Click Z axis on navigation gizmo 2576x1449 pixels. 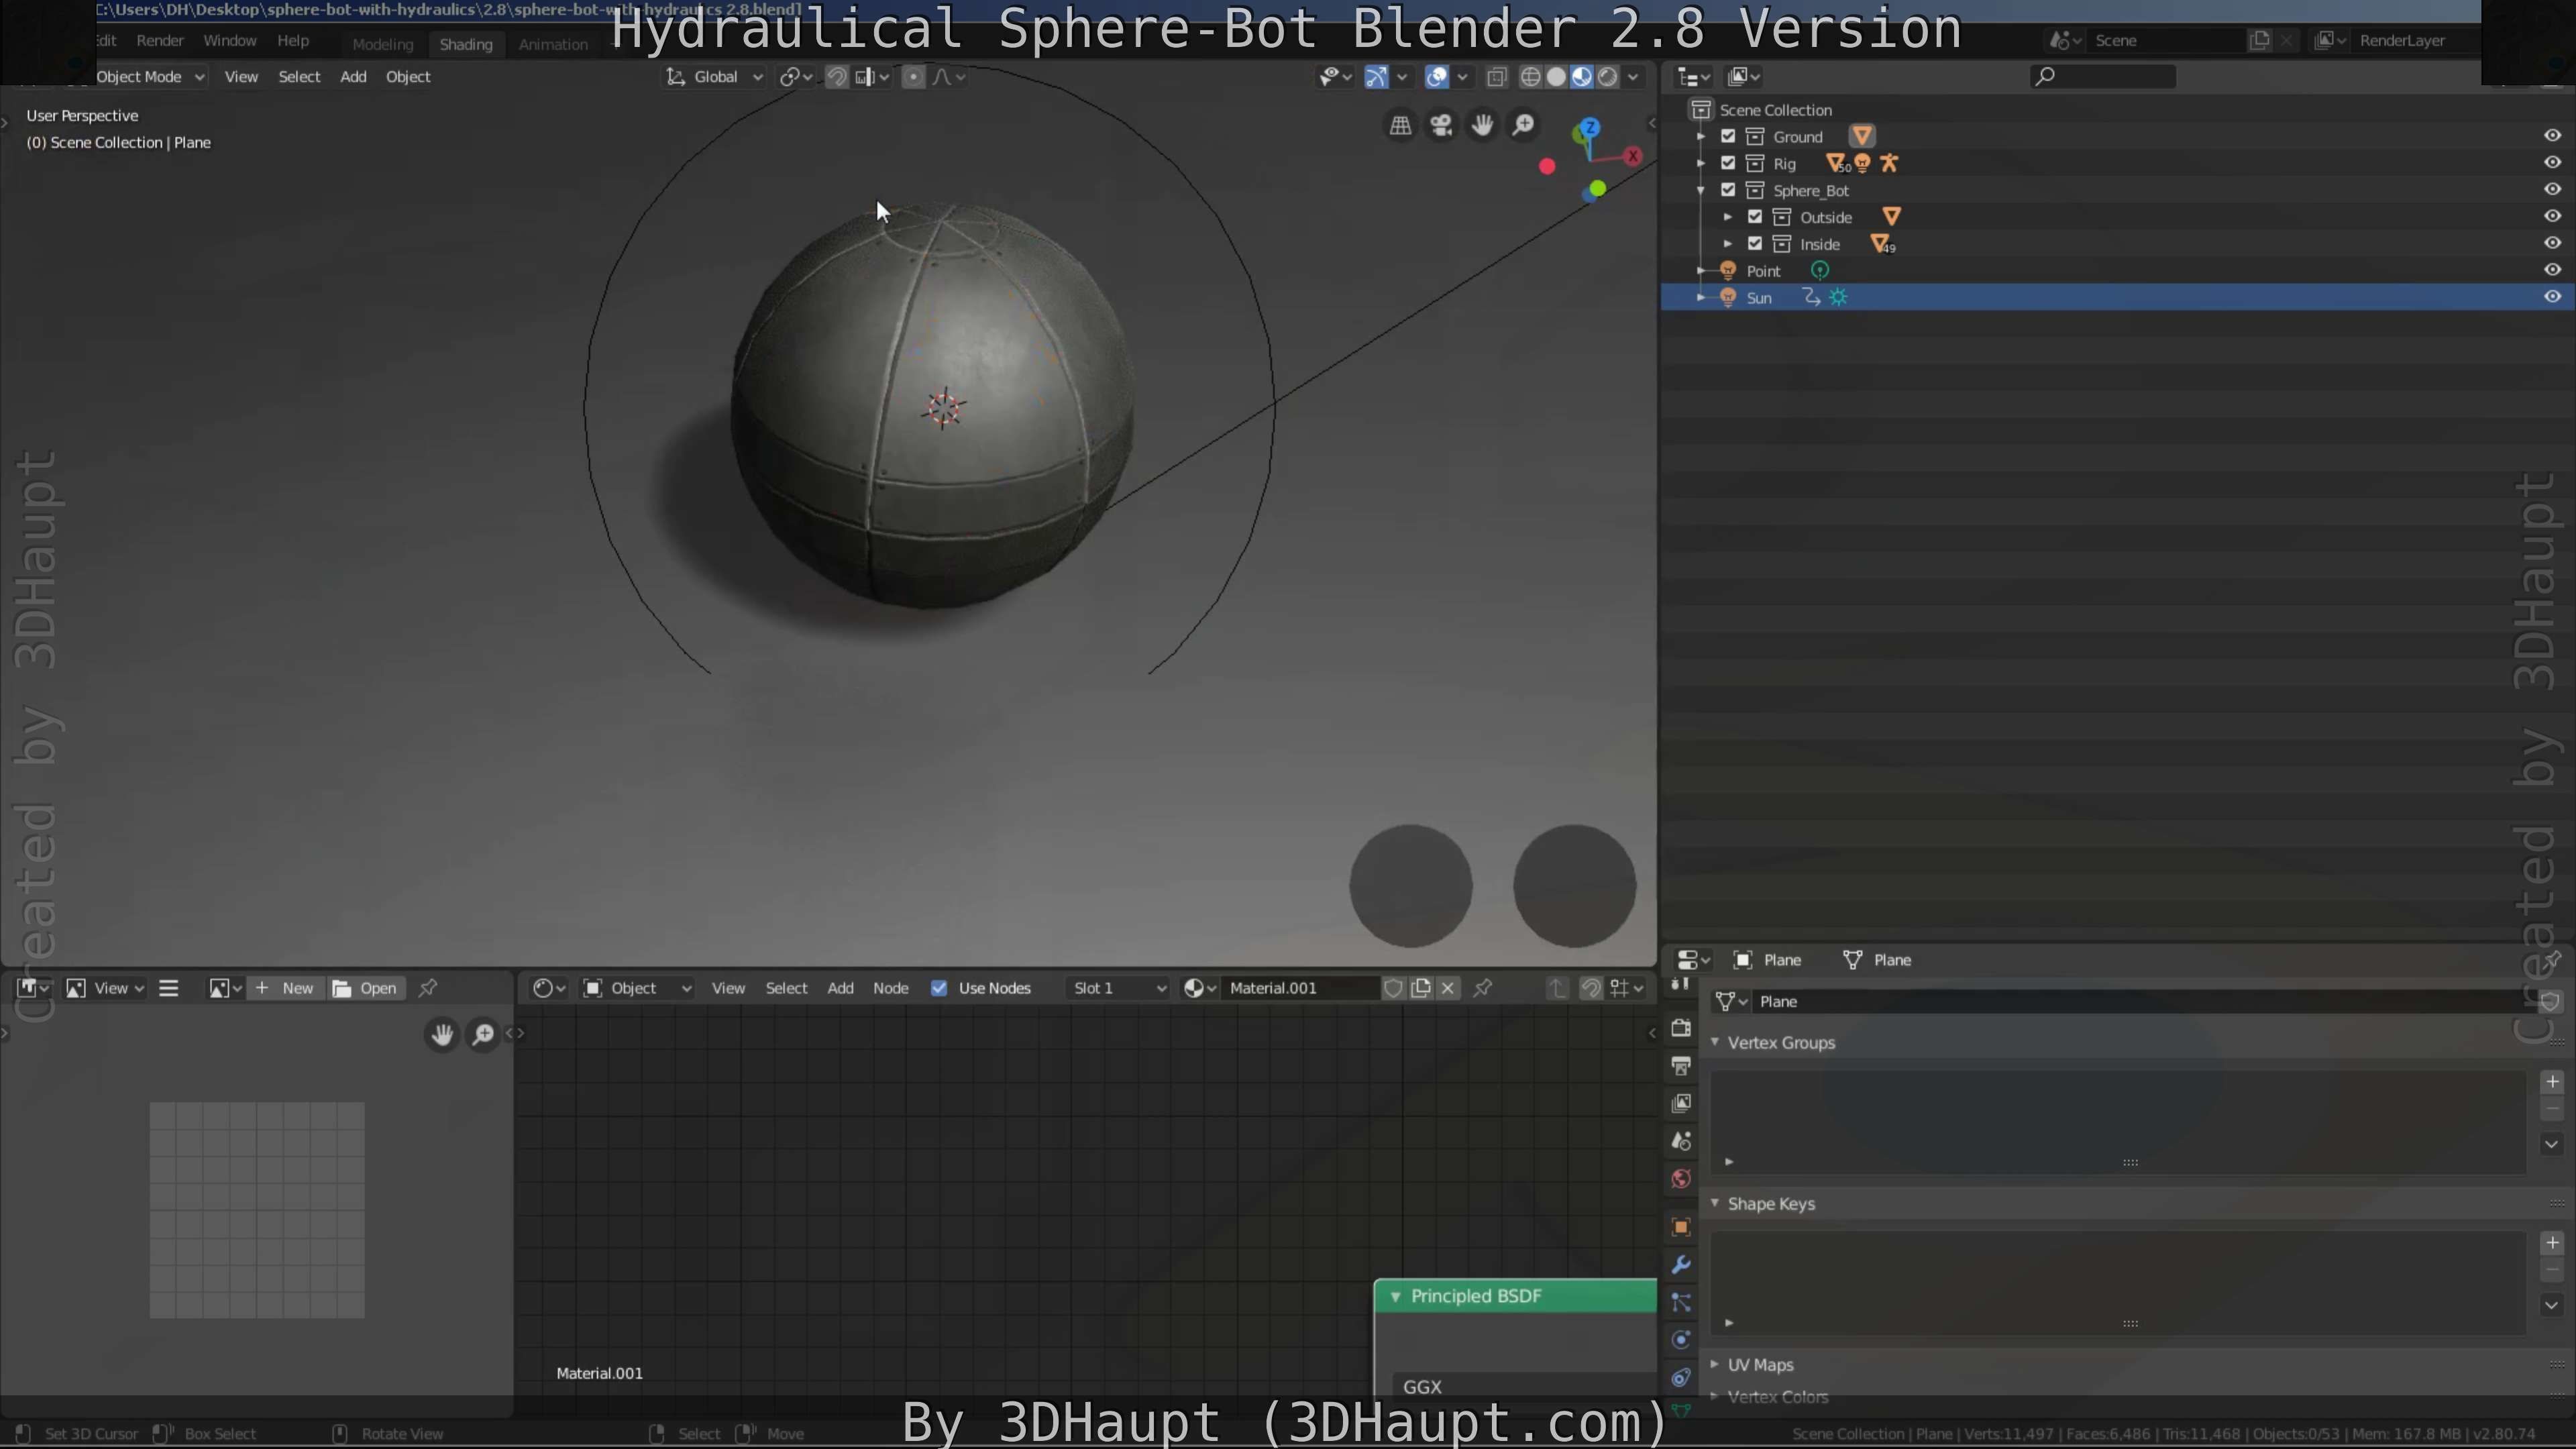(x=1590, y=128)
